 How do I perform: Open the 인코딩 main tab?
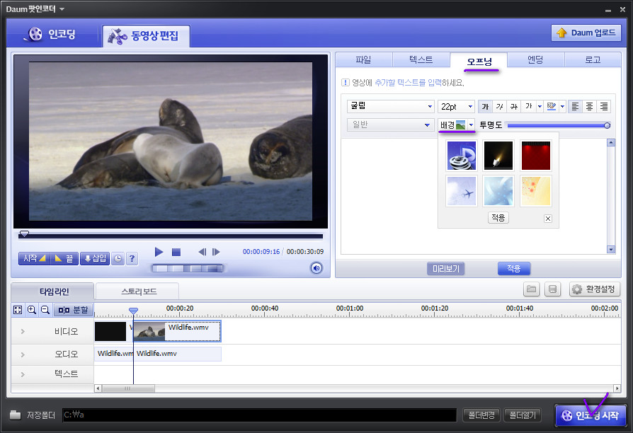(50, 35)
